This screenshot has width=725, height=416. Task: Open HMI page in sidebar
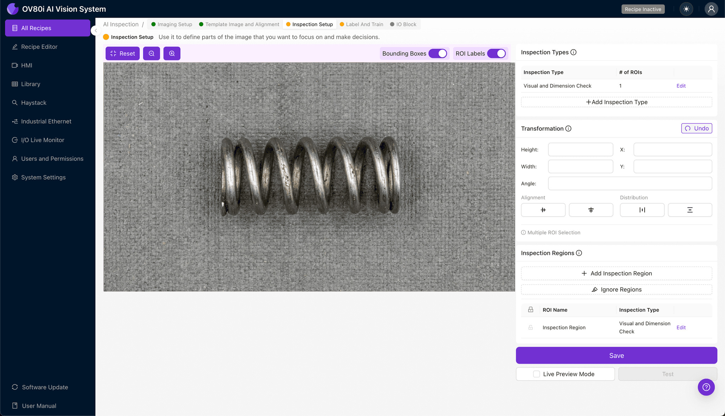click(x=48, y=65)
